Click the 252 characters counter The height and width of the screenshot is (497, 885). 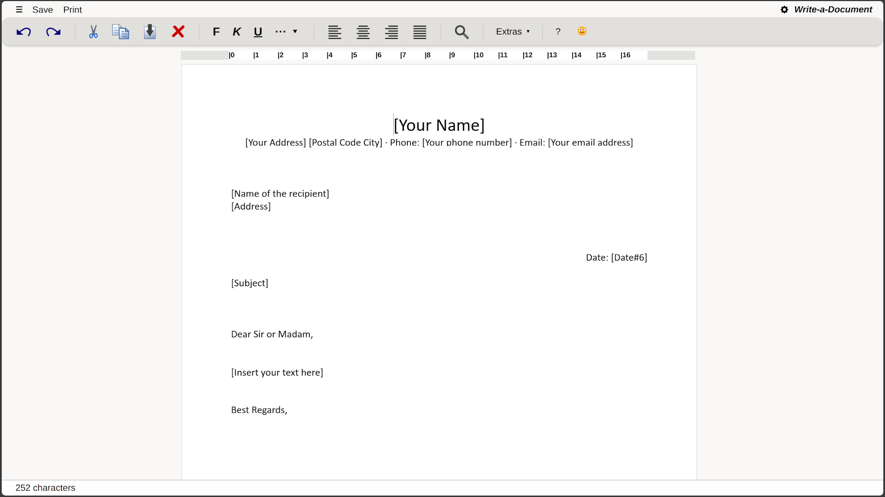[x=45, y=487]
